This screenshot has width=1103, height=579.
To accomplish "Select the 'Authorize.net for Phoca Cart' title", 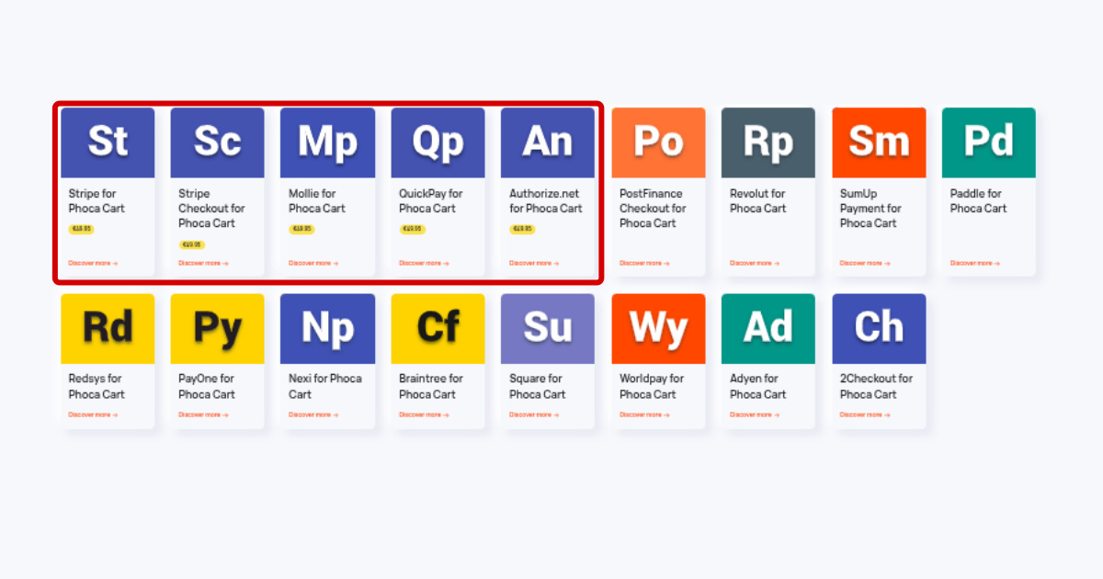I will [546, 201].
